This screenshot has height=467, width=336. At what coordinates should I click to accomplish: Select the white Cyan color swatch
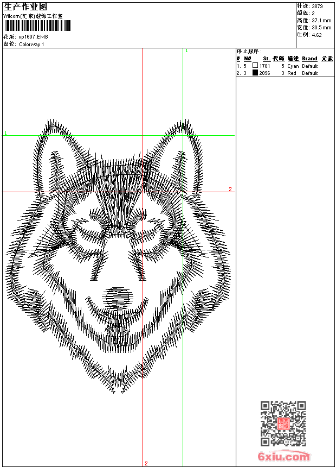255,66
